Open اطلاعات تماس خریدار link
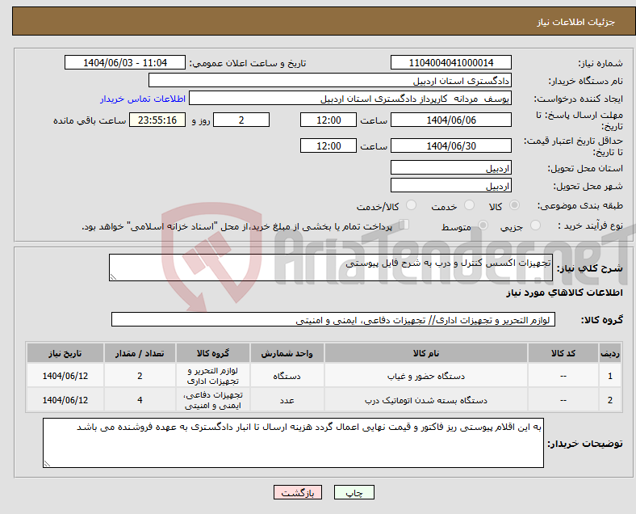 coord(143,99)
